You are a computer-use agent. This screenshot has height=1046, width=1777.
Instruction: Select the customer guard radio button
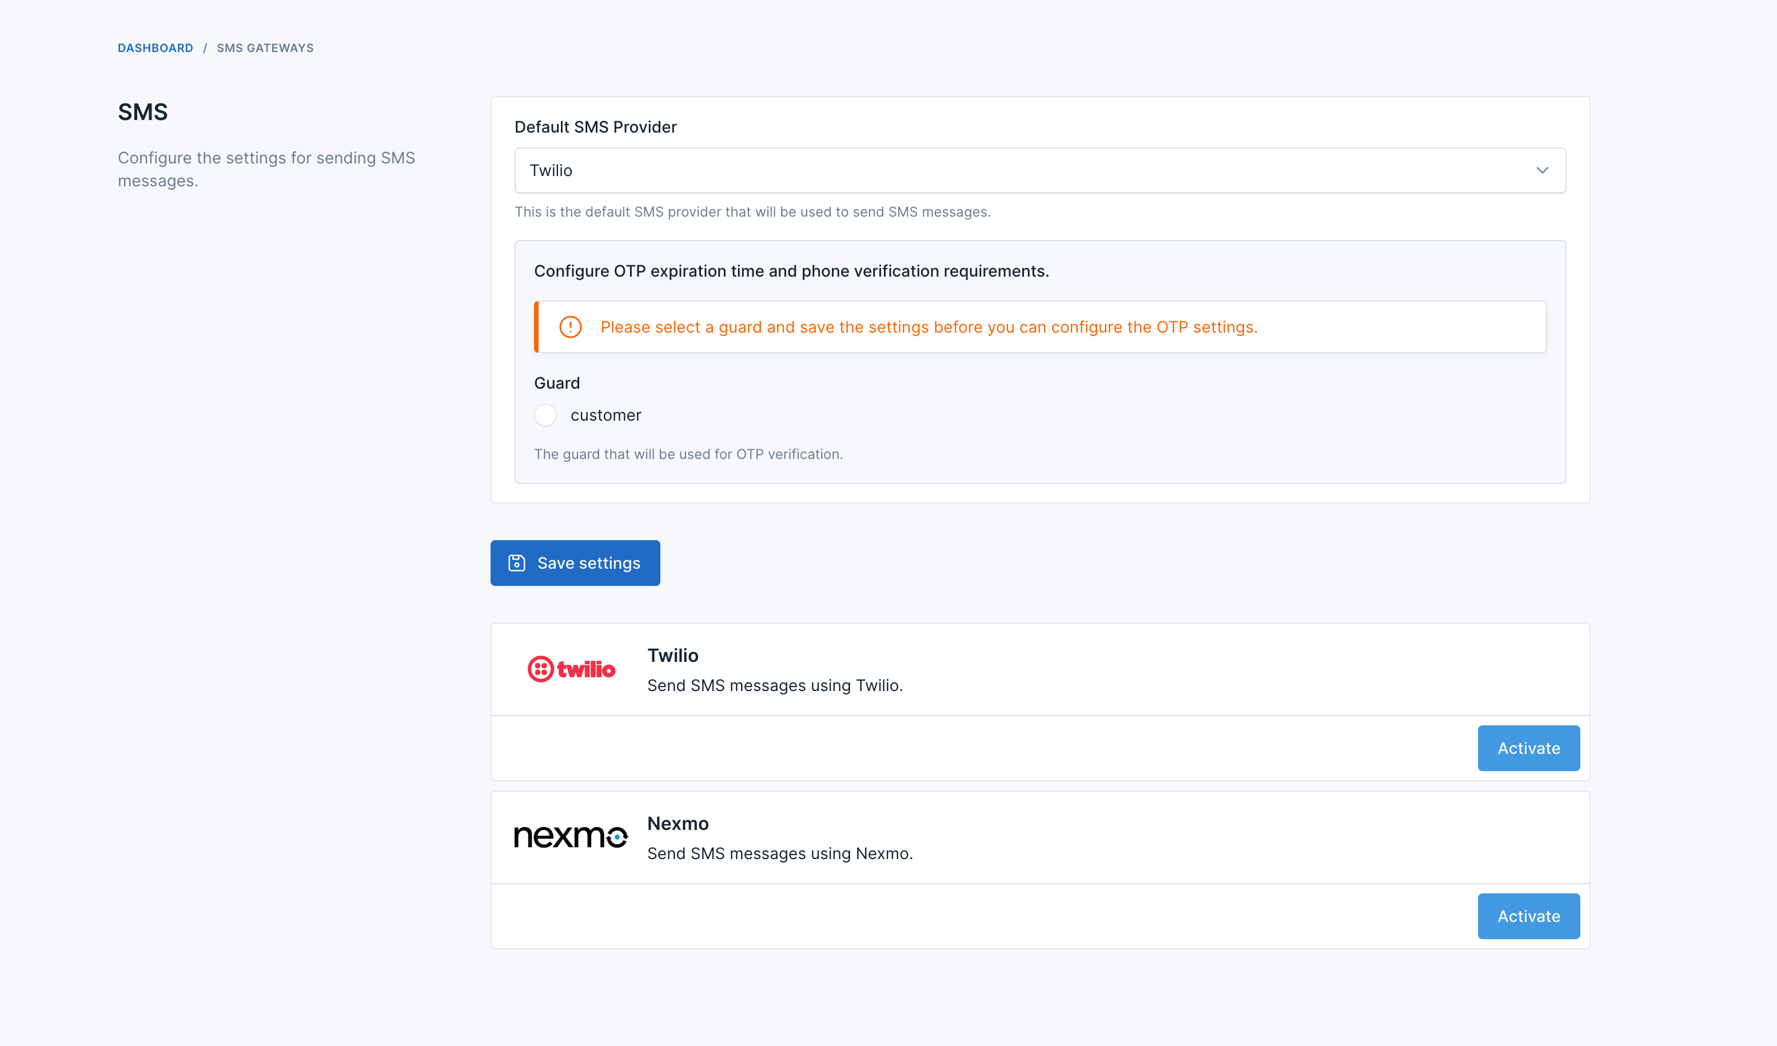click(545, 415)
